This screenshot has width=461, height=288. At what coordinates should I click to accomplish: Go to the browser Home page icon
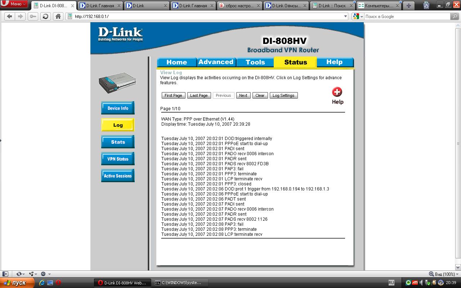(58, 16)
